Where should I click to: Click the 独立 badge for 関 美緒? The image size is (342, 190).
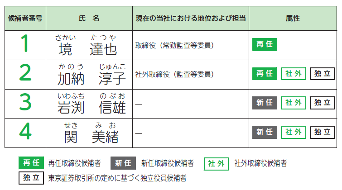322,132
